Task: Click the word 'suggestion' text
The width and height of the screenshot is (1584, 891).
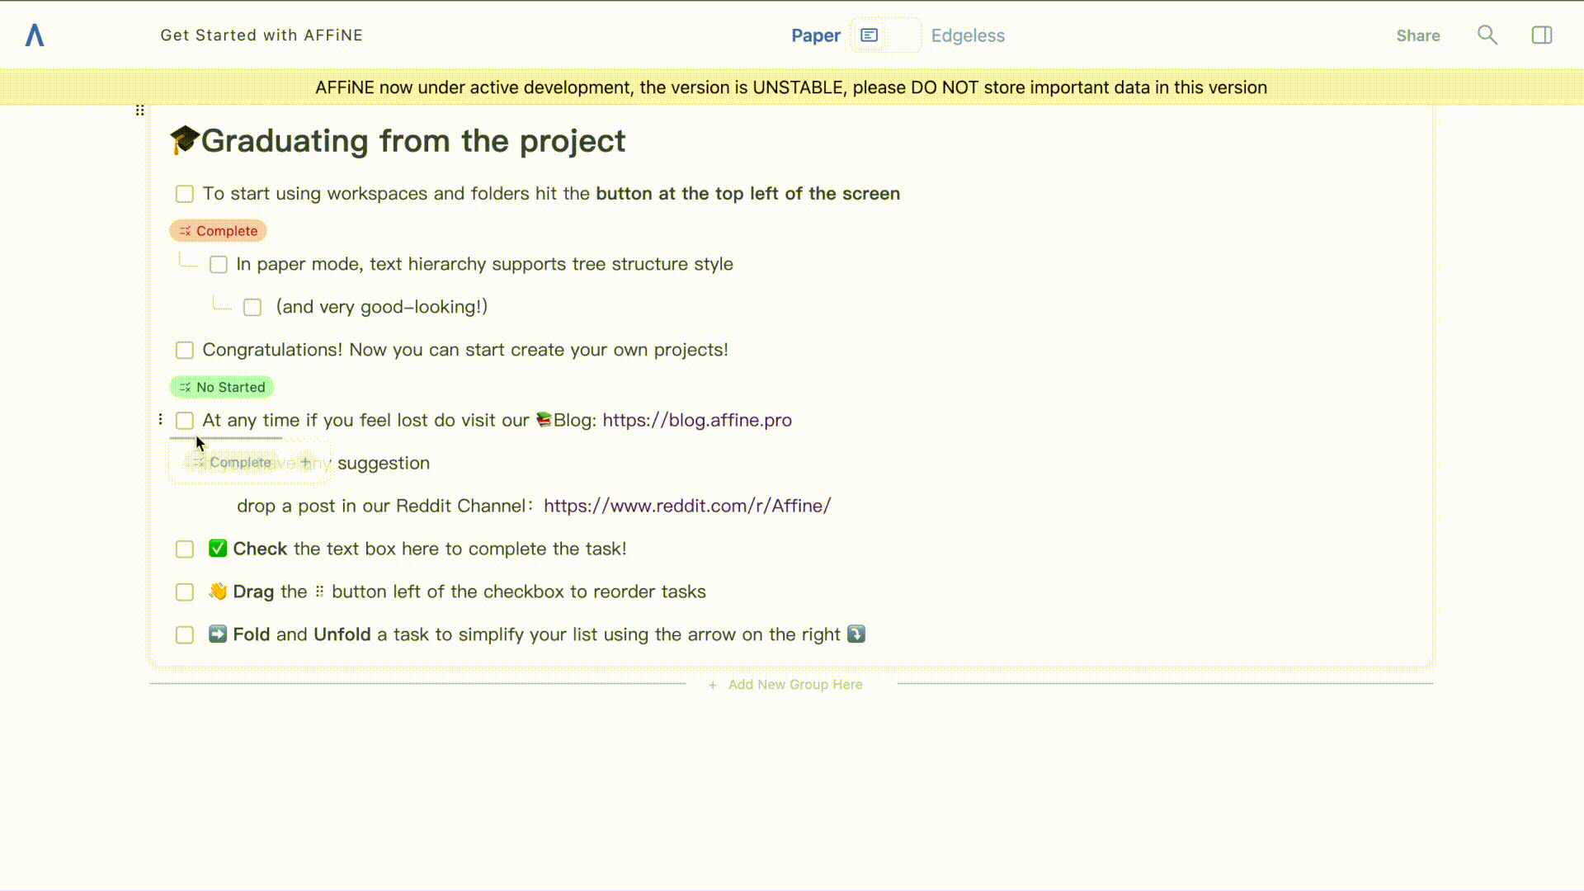Action: [384, 463]
